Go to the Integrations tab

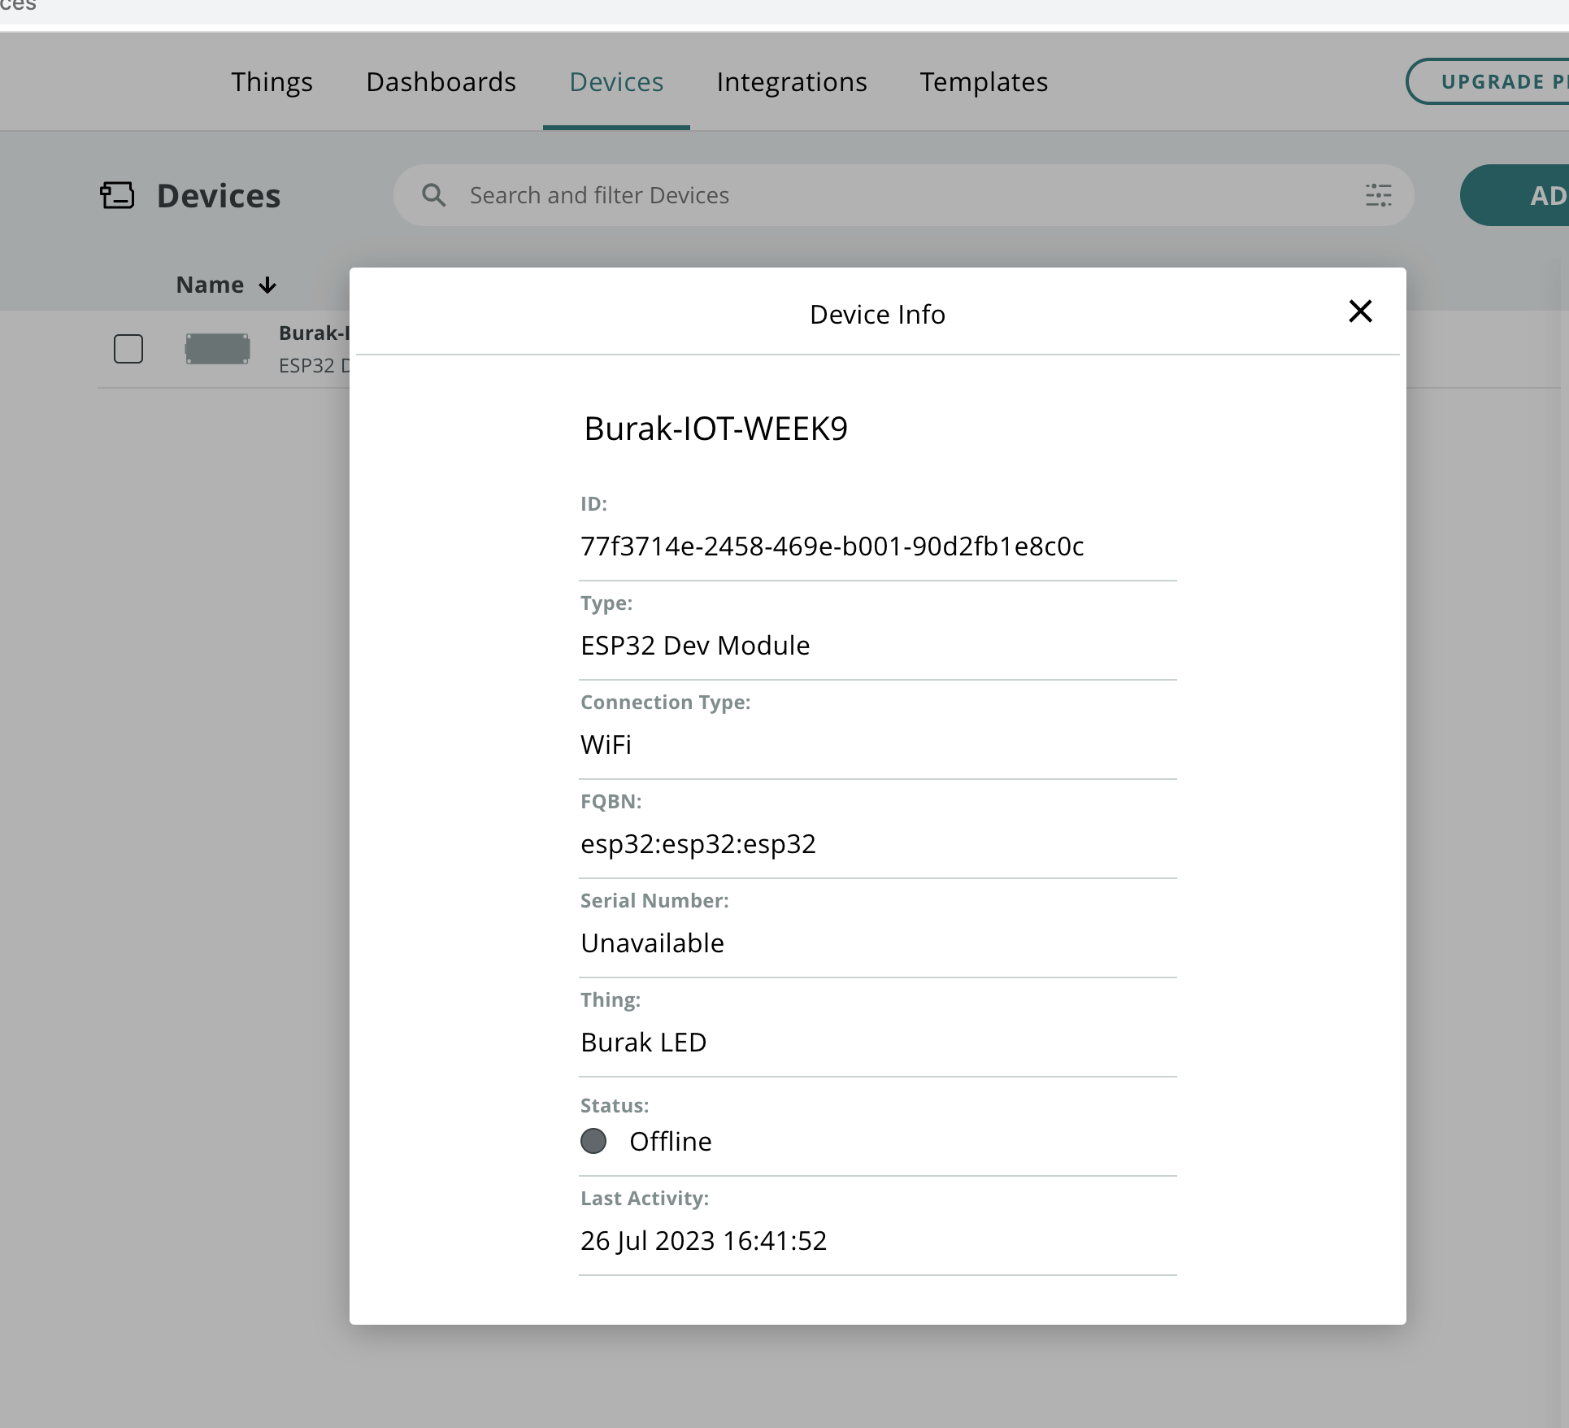pos(792,82)
